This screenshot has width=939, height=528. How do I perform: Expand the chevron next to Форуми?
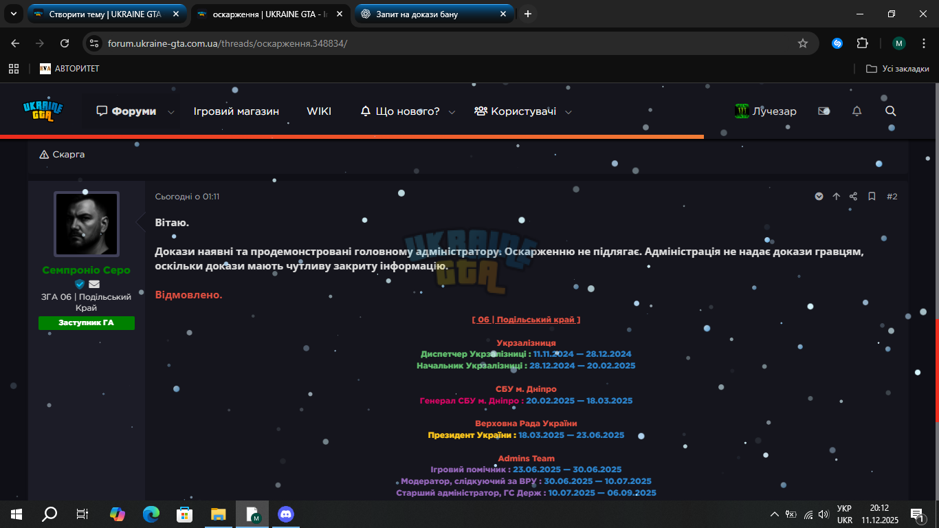[171, 112]
